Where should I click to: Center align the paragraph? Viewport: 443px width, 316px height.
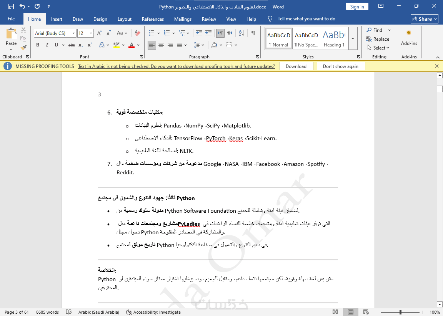(161, 45)
